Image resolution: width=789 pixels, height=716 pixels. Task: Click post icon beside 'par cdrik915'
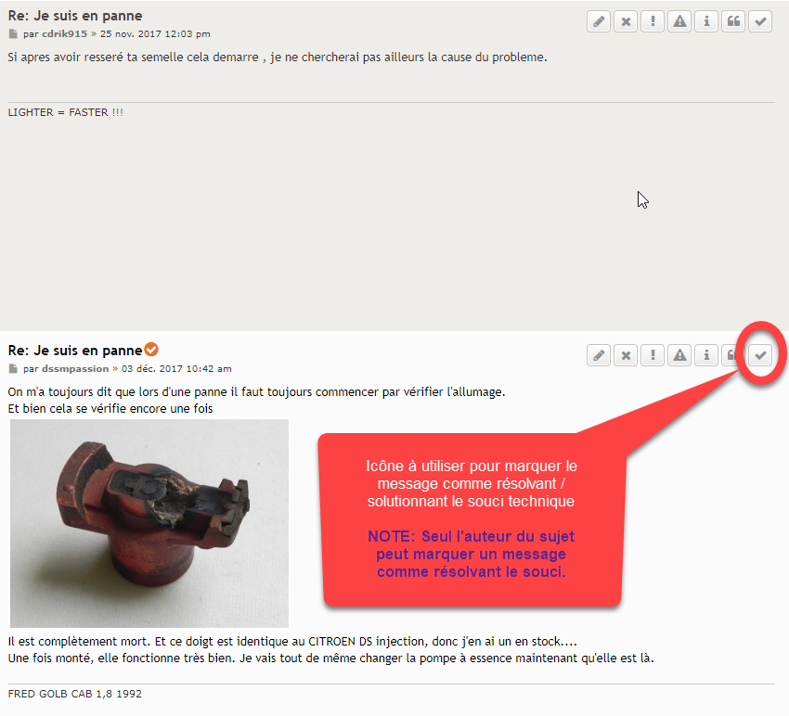click(x=13, y=34)
